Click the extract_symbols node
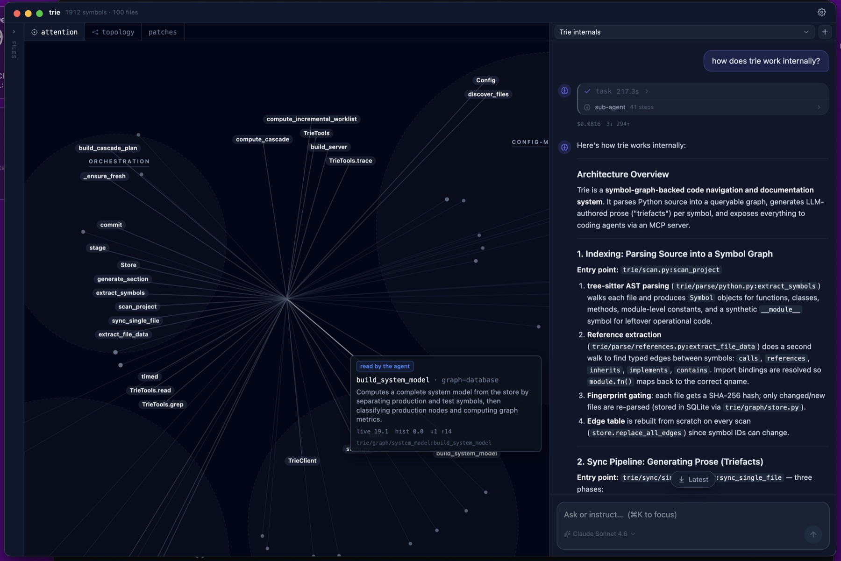This screenshot has width=841, height=561. click(x=121, y=293)
